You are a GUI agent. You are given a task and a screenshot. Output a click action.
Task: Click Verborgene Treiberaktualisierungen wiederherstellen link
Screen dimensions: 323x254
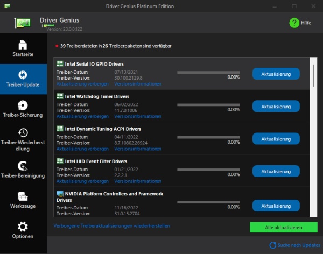tap(111, 226)
